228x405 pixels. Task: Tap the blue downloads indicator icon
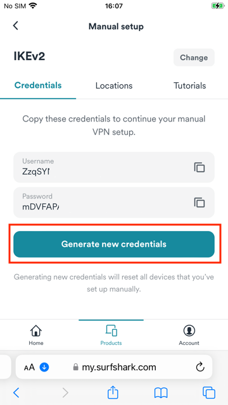pyautogui.click(x=44, y=367)
